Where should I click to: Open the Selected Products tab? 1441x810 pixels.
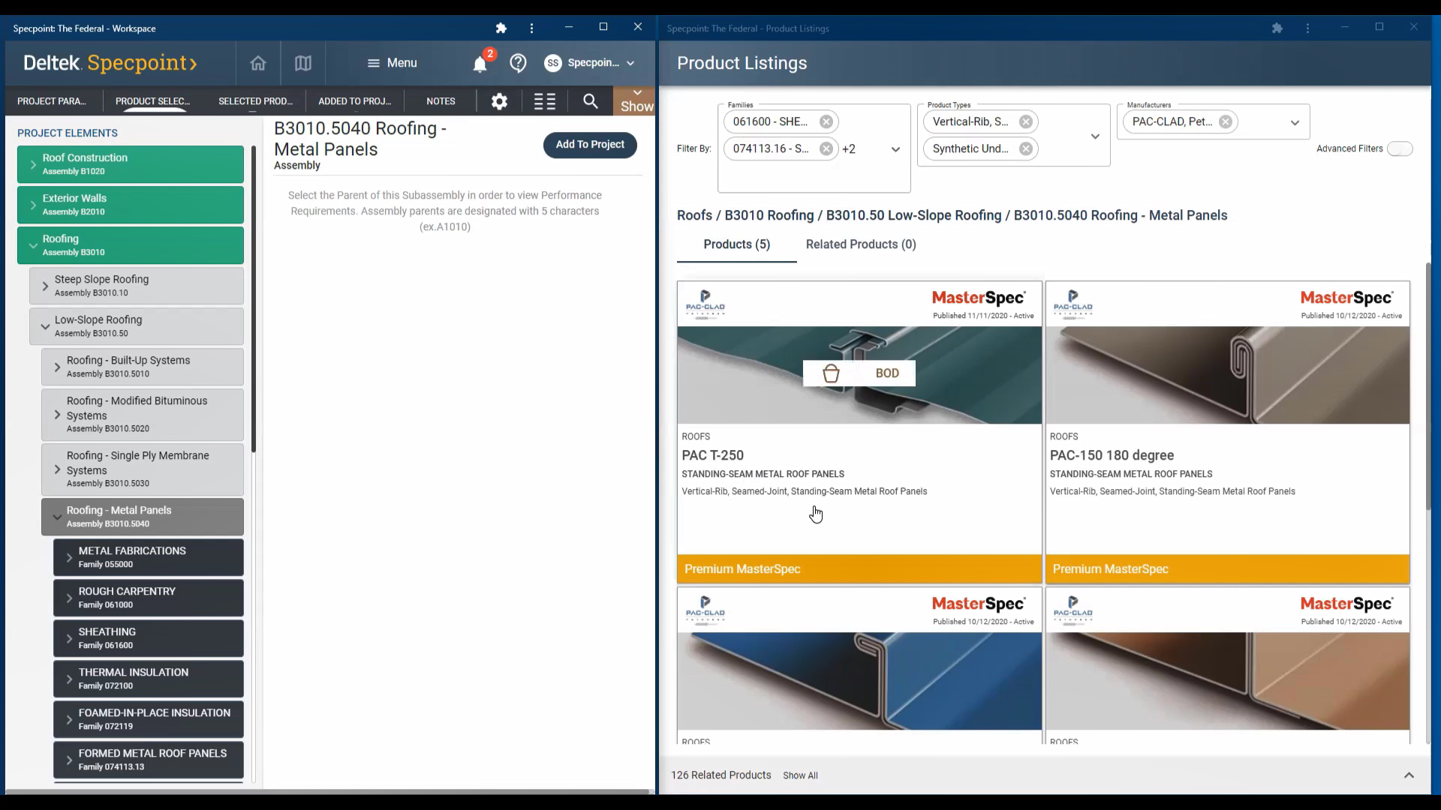pyautogui.click(x=255, y=101)
